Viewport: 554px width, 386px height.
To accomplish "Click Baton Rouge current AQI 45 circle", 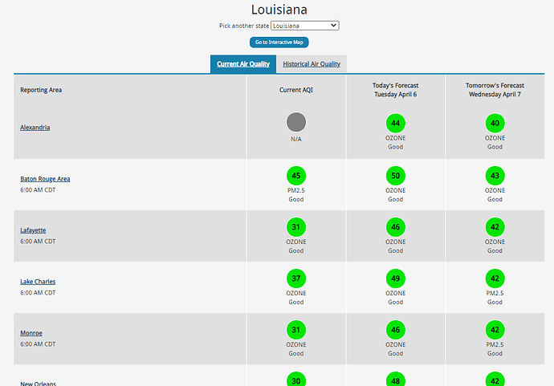I will [x=296, y=176].
